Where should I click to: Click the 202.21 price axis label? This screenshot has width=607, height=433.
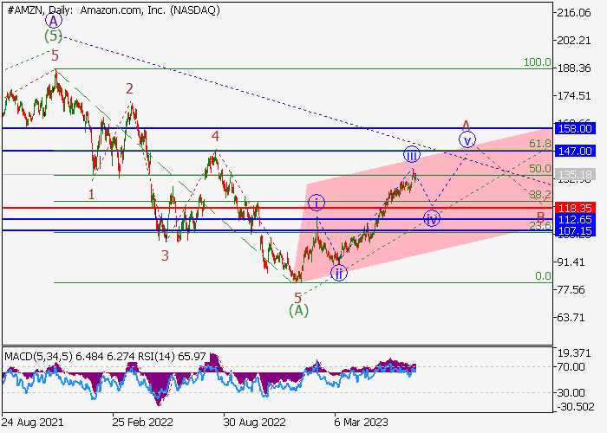(x=574, y=40)
